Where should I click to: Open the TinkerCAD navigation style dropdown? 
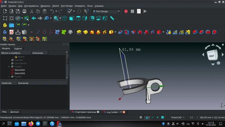coord(177,117)
